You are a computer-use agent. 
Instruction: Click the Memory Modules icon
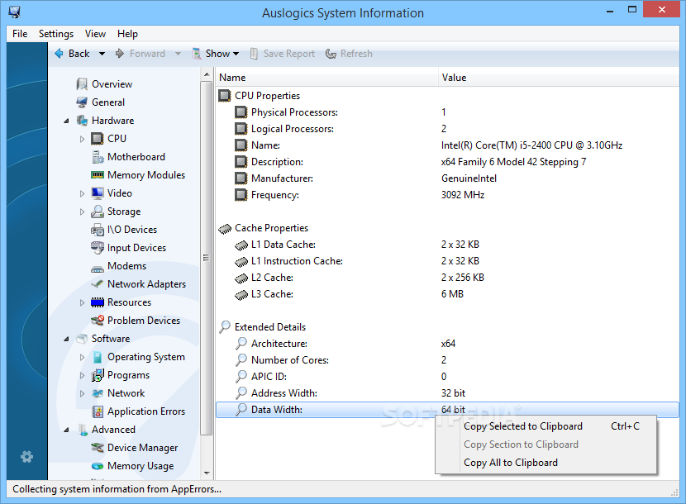tap(98, 175)
